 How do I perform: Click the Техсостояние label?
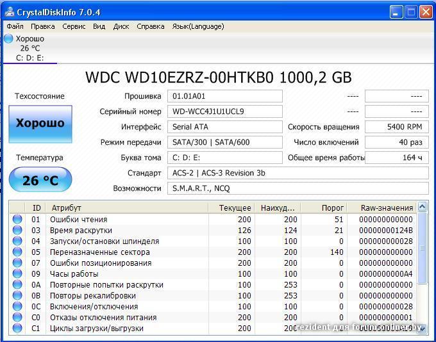(40, 96)
